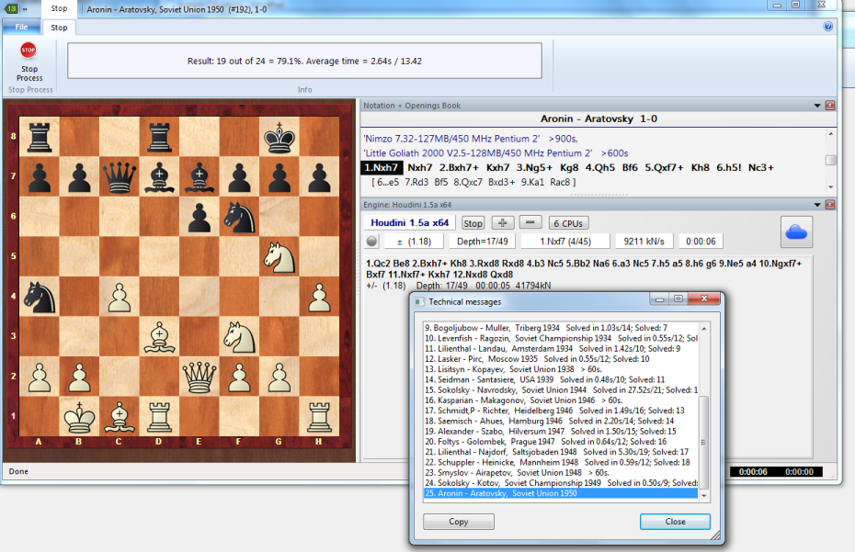855x552 pixels.
Task: Click the help question mark icon
Action: click(828, 27)
